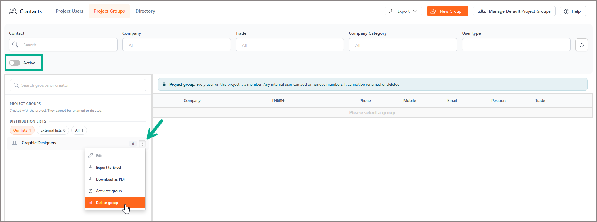Viewport: 597px width, 222px height.
Task: Click the download icon beside Export to Excel
Action: click(x=90, y=167)
